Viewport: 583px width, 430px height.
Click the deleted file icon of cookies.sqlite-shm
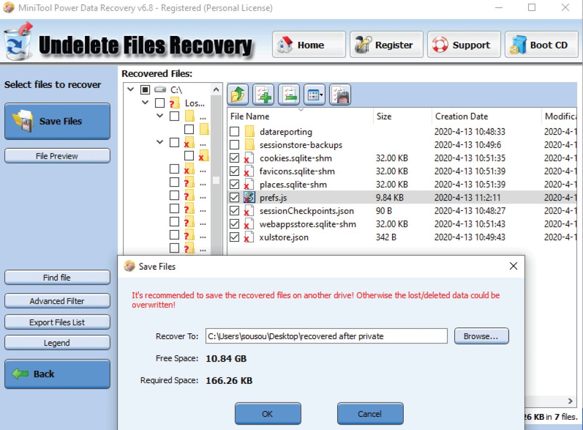[249, 158]
